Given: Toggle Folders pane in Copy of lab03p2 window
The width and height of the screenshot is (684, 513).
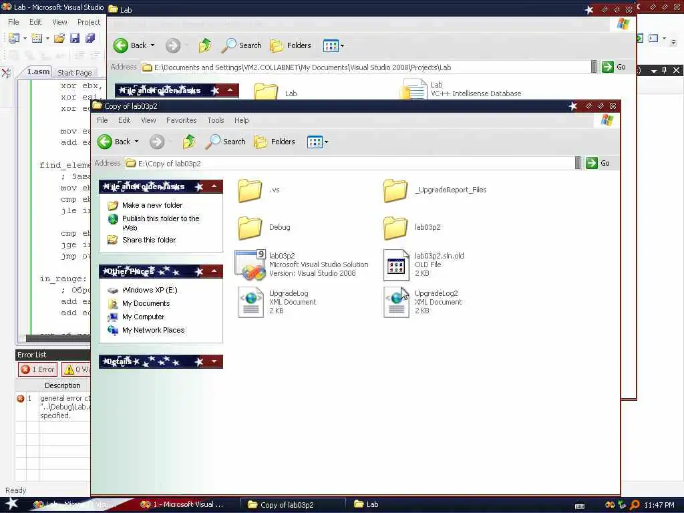Looking at the screenshot, I should [x=275, y=142].
